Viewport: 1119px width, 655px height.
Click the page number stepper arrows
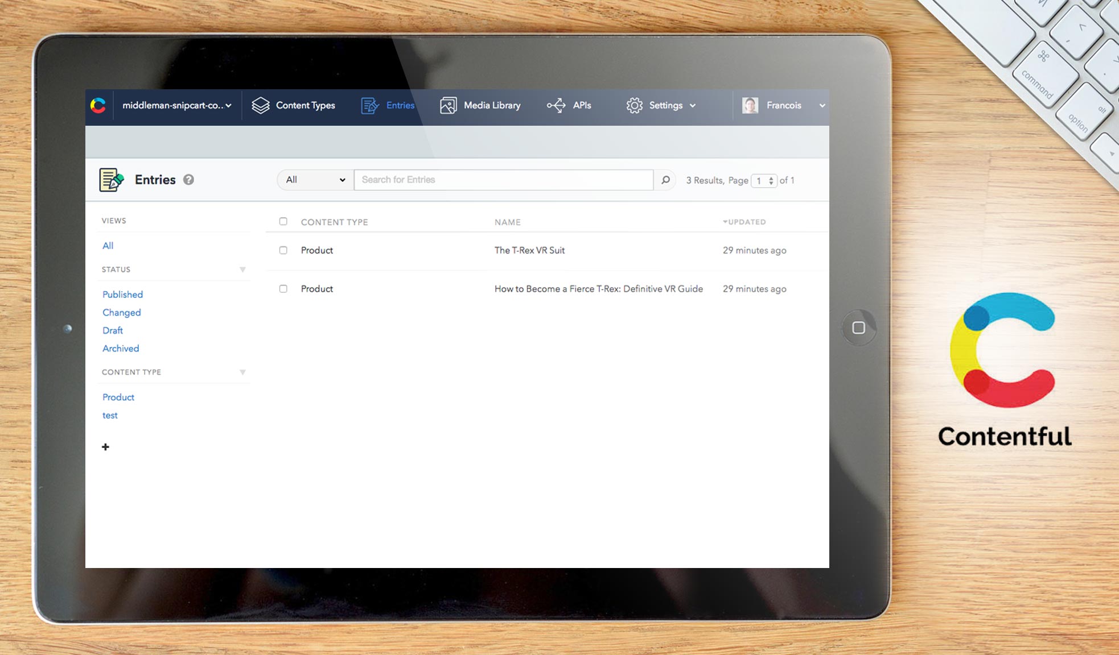pos(772,180)
